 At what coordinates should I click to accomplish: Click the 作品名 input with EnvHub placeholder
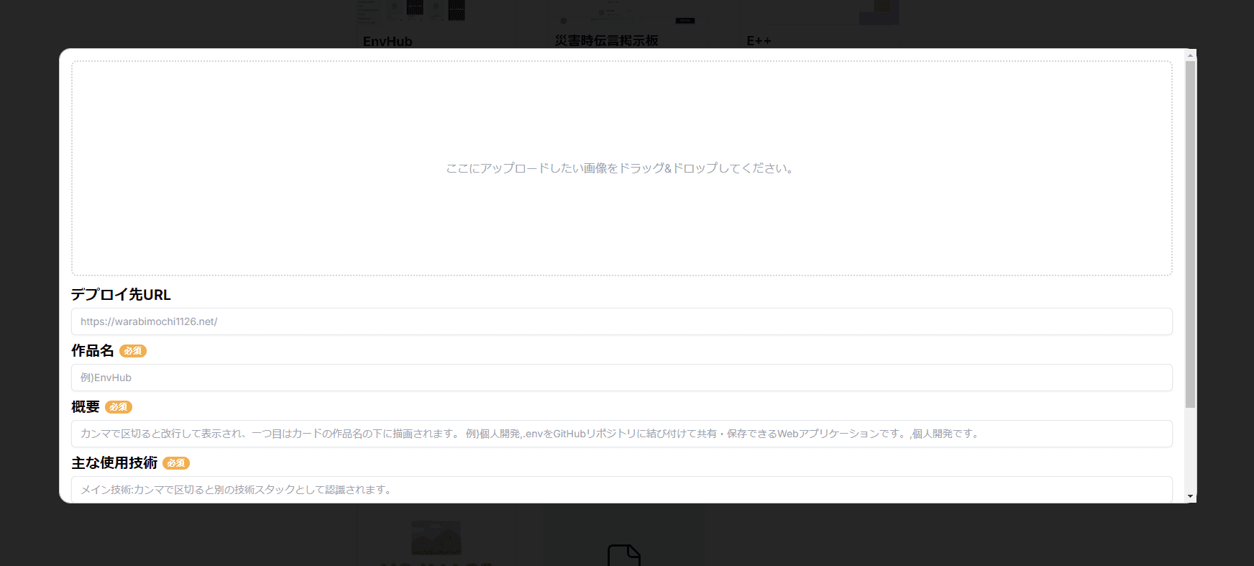point(622,378)
